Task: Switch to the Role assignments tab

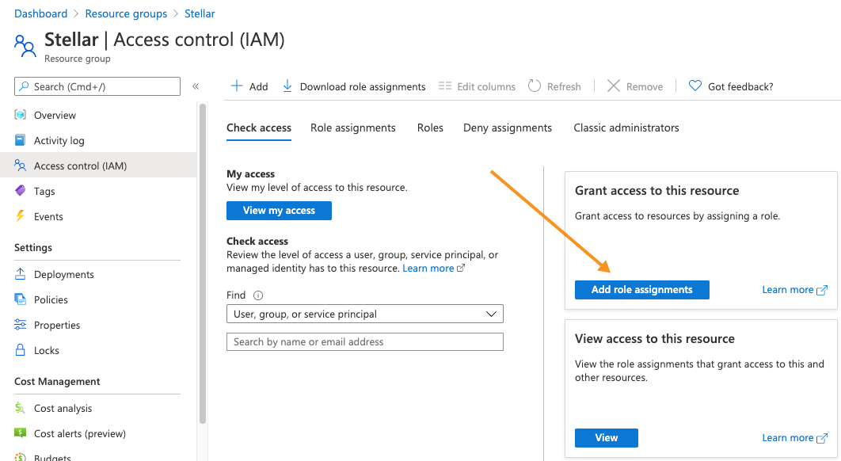Action: [352, 128]
